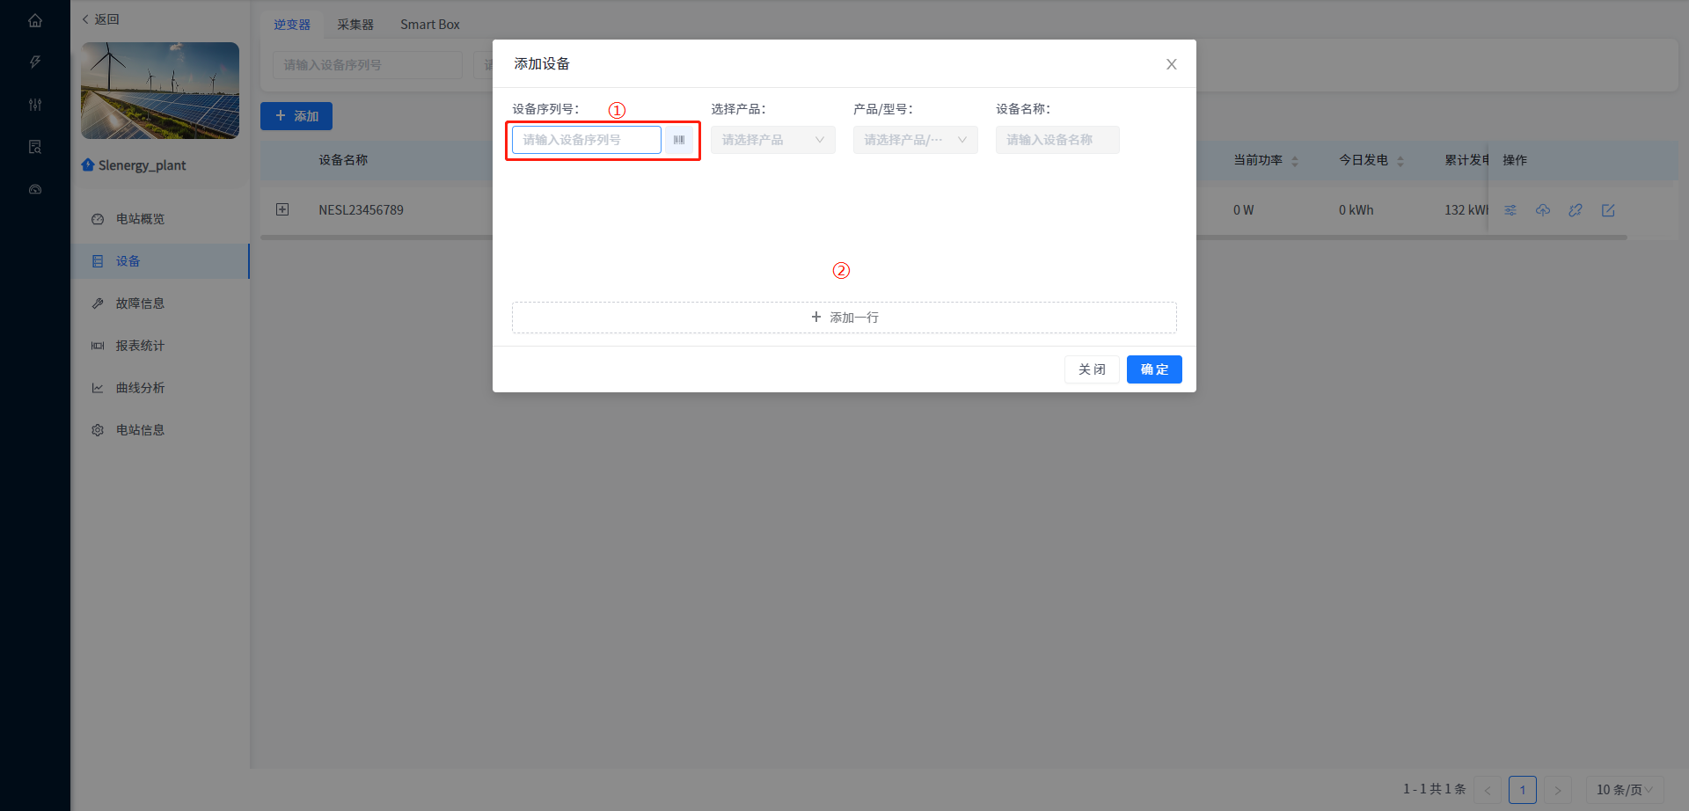Screen dimensions: 1689x811
Task: Open the 选择产品 dropdown
Action: point(773,140)
